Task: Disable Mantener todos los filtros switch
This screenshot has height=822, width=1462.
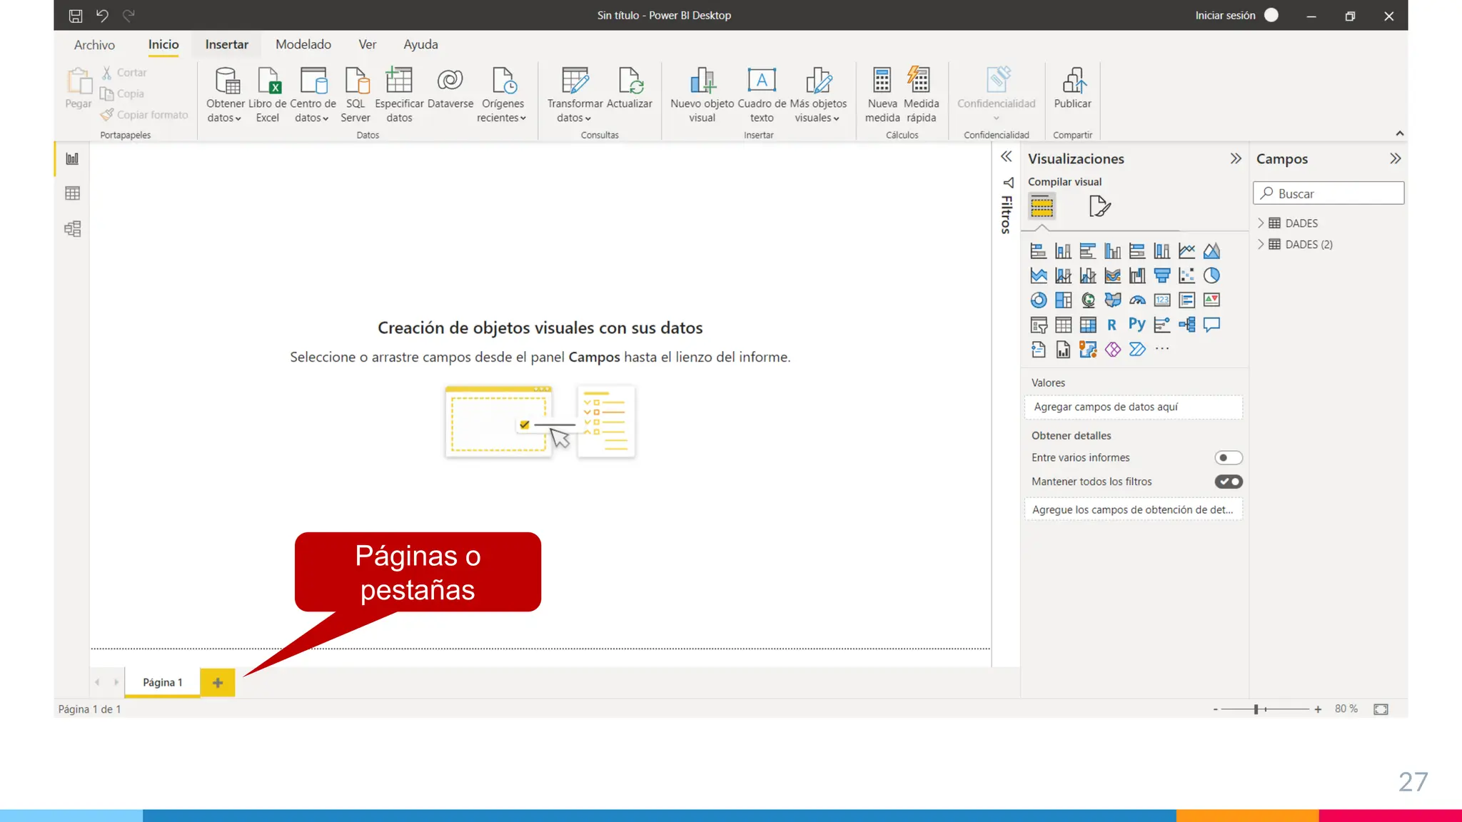Action: point(1228,482)
